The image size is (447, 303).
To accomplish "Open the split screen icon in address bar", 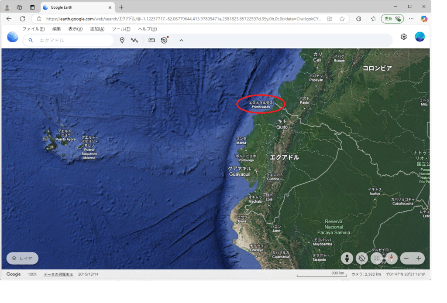I will point(330,19).
